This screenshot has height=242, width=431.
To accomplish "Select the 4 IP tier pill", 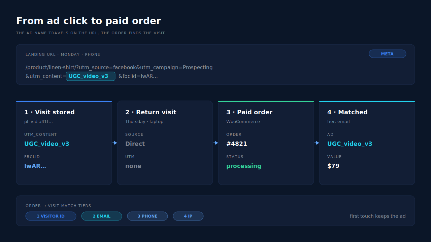I will tap(188, 216).
